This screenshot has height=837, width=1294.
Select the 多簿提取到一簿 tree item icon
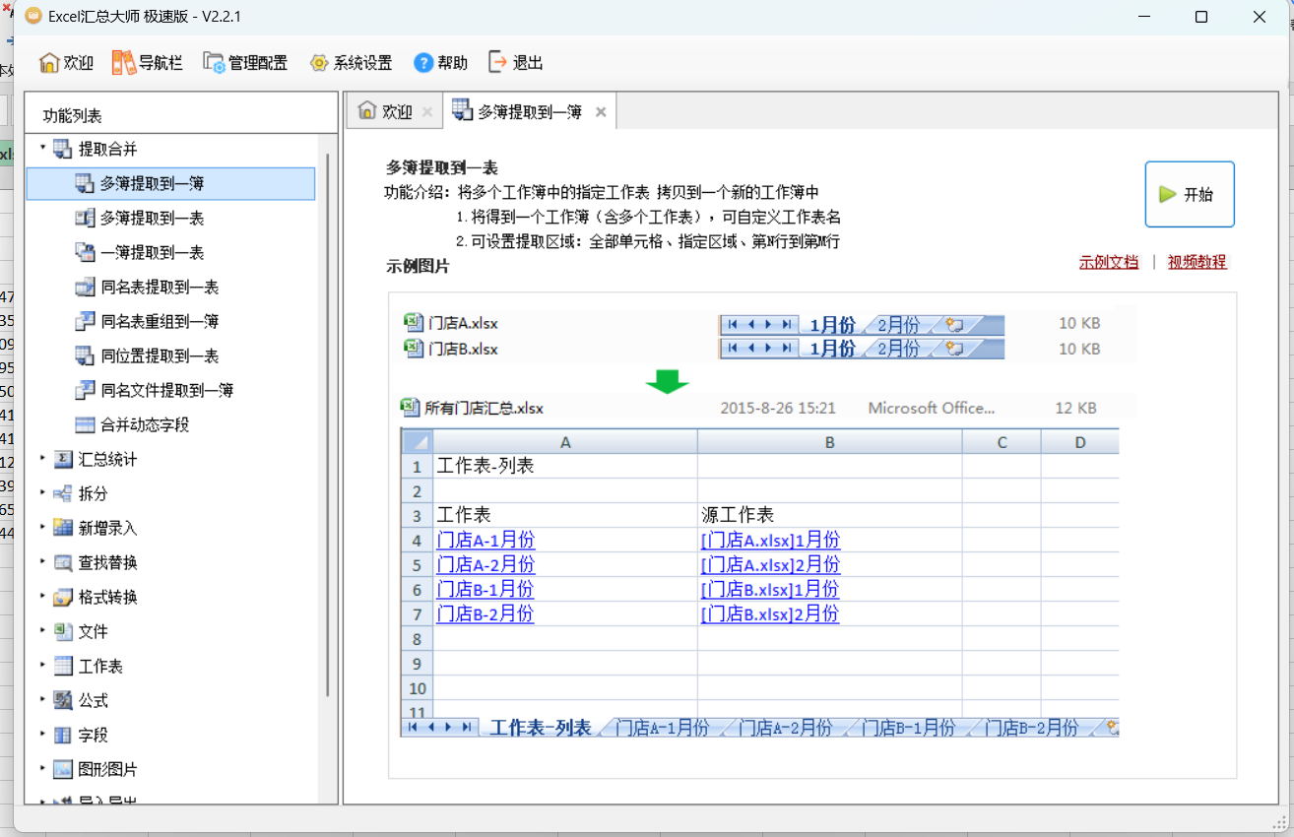85,183
